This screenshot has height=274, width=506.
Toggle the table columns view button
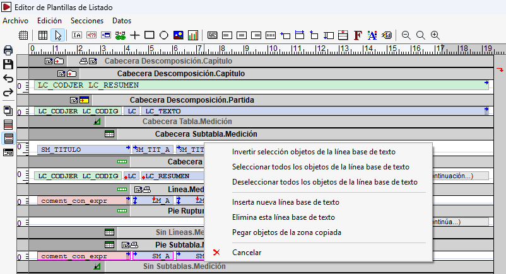pyautogui.click(x=43, y=35)
